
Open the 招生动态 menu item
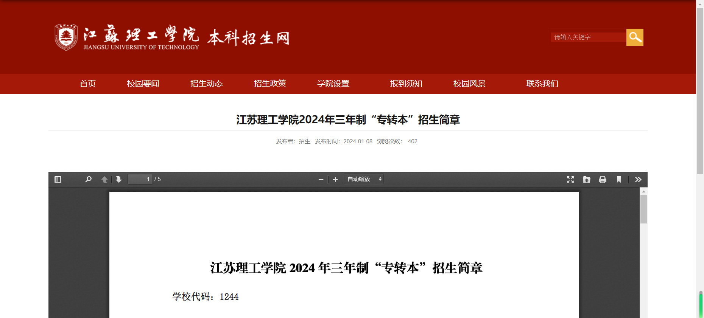click(206, 84)
